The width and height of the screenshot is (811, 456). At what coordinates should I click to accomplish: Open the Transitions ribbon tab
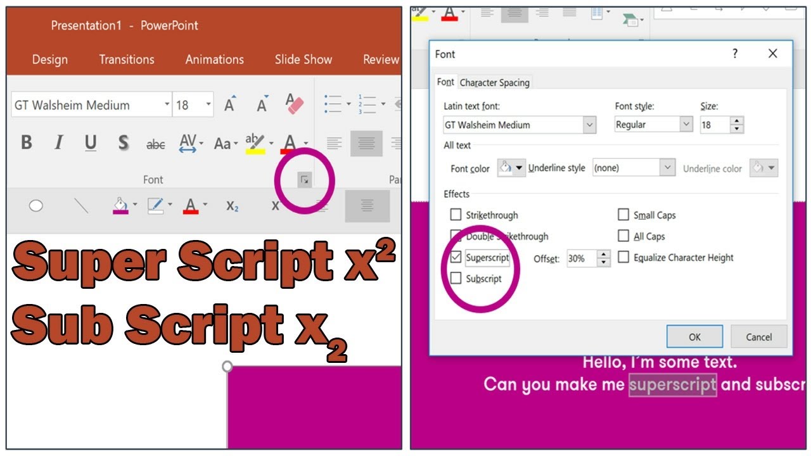pos(127,60)
